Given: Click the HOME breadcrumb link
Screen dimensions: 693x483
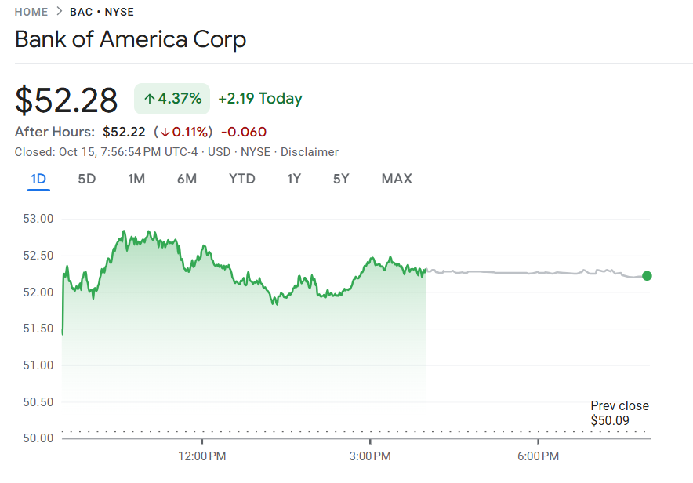Looking at the screenshot, I should tap(31, 12).
